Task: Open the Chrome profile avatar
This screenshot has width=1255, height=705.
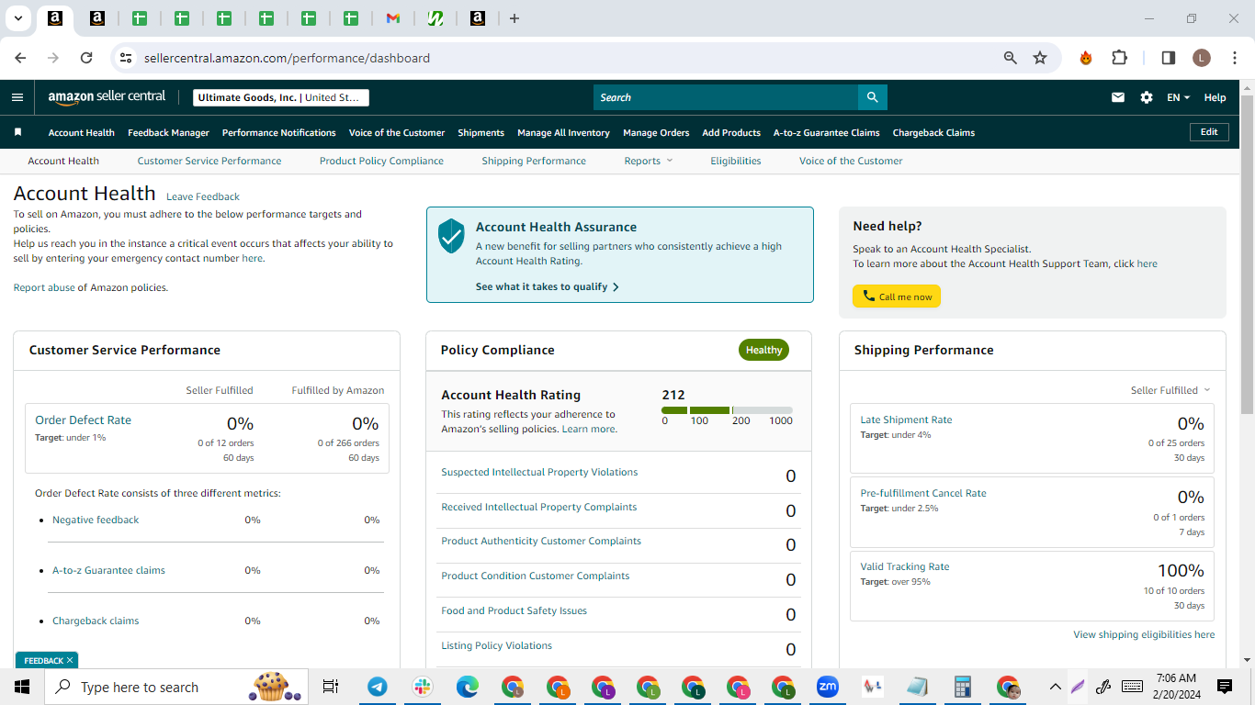Action: point(1202,58)
